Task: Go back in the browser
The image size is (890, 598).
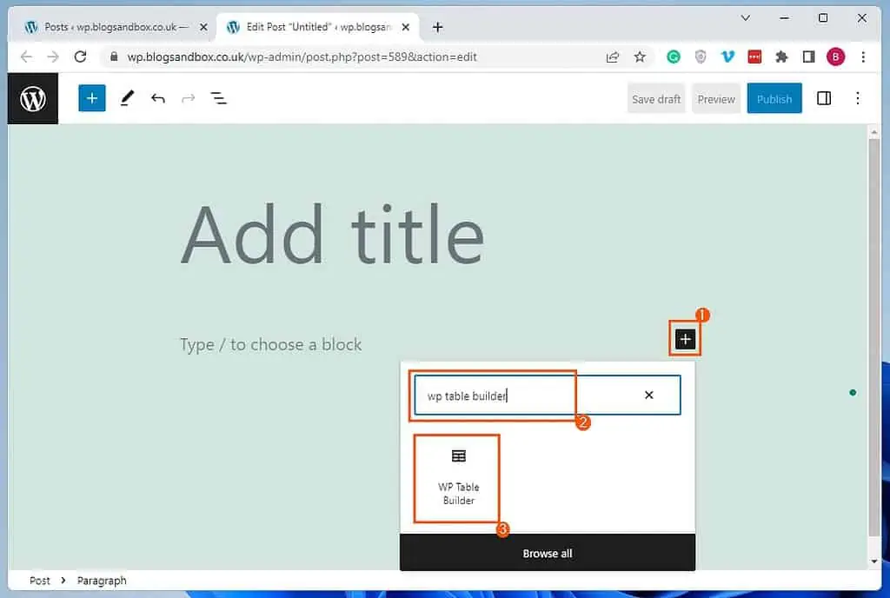Action: point(26,56)
